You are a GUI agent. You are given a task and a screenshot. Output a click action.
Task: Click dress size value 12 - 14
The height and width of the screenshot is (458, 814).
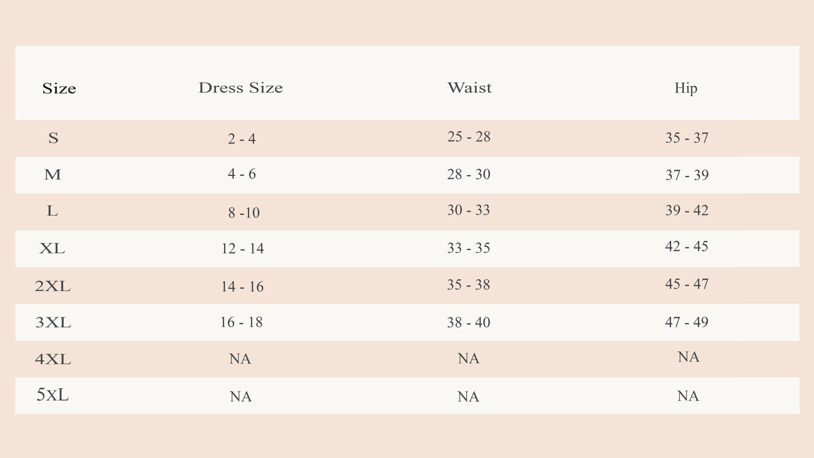[242, 249]
